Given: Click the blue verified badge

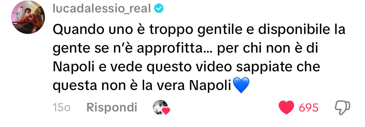Looking at the screenshot, I should coord(159,9).
